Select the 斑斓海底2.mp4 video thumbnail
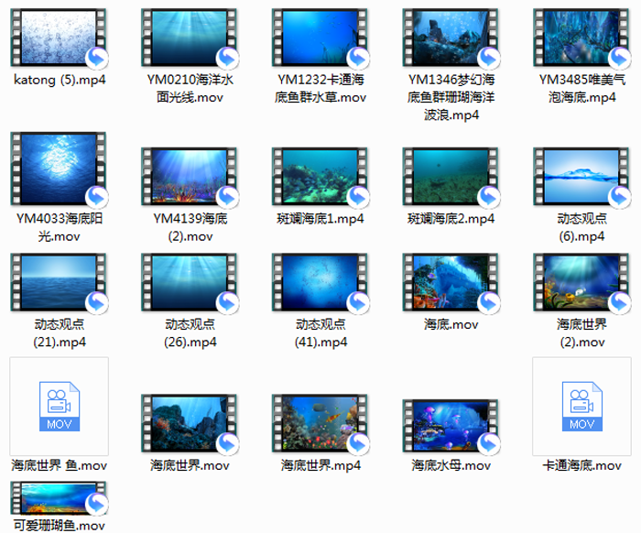 pos(451,176)
